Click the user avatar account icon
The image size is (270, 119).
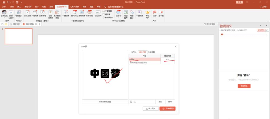4,12
